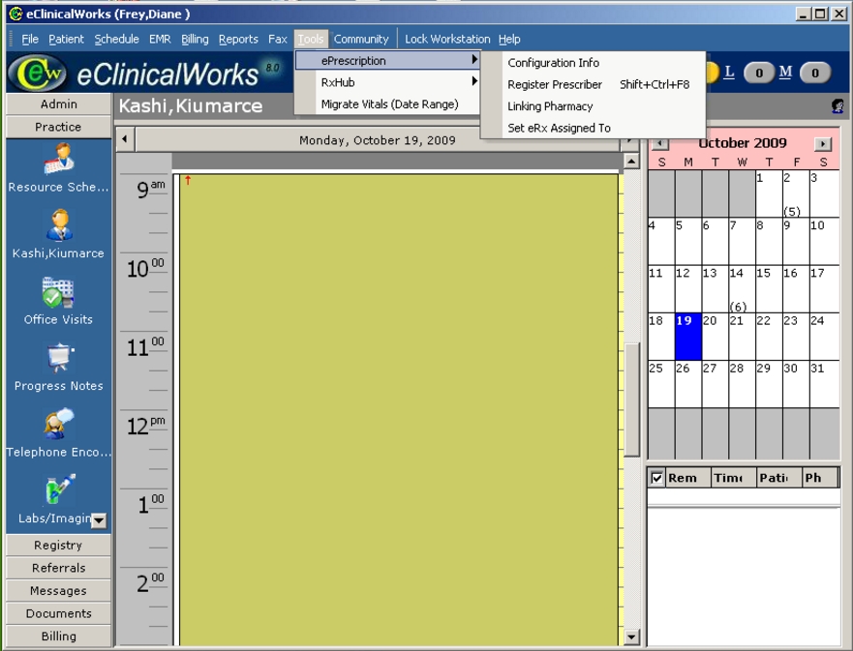Click the Pati column header
Screen dimensions: 853x651
click(779, 478)
